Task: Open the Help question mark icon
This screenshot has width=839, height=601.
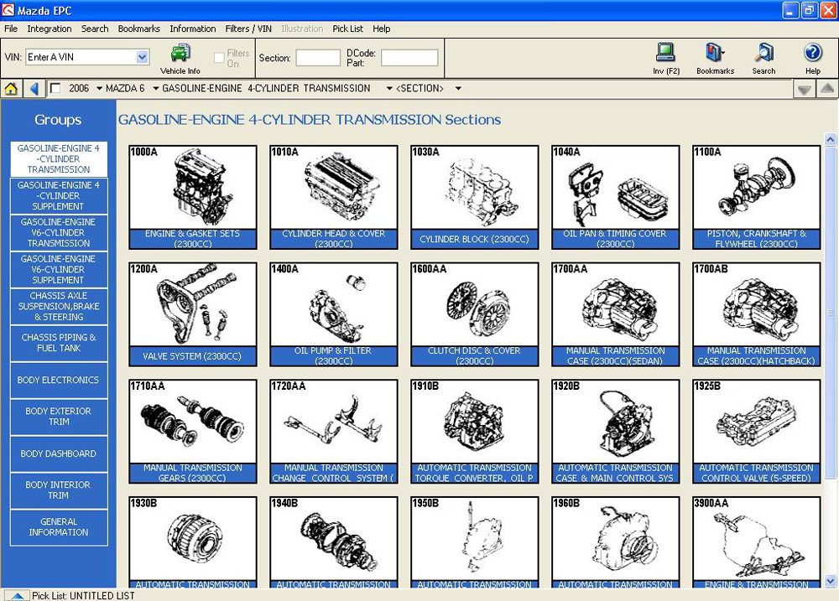Action: tap(812, 54)
